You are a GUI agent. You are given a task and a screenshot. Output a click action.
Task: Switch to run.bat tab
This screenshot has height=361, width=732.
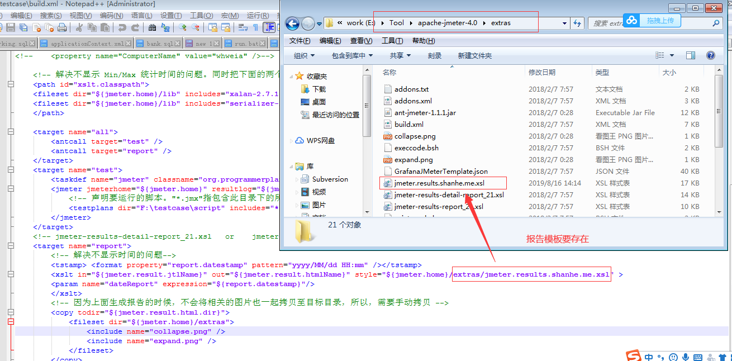246,44
